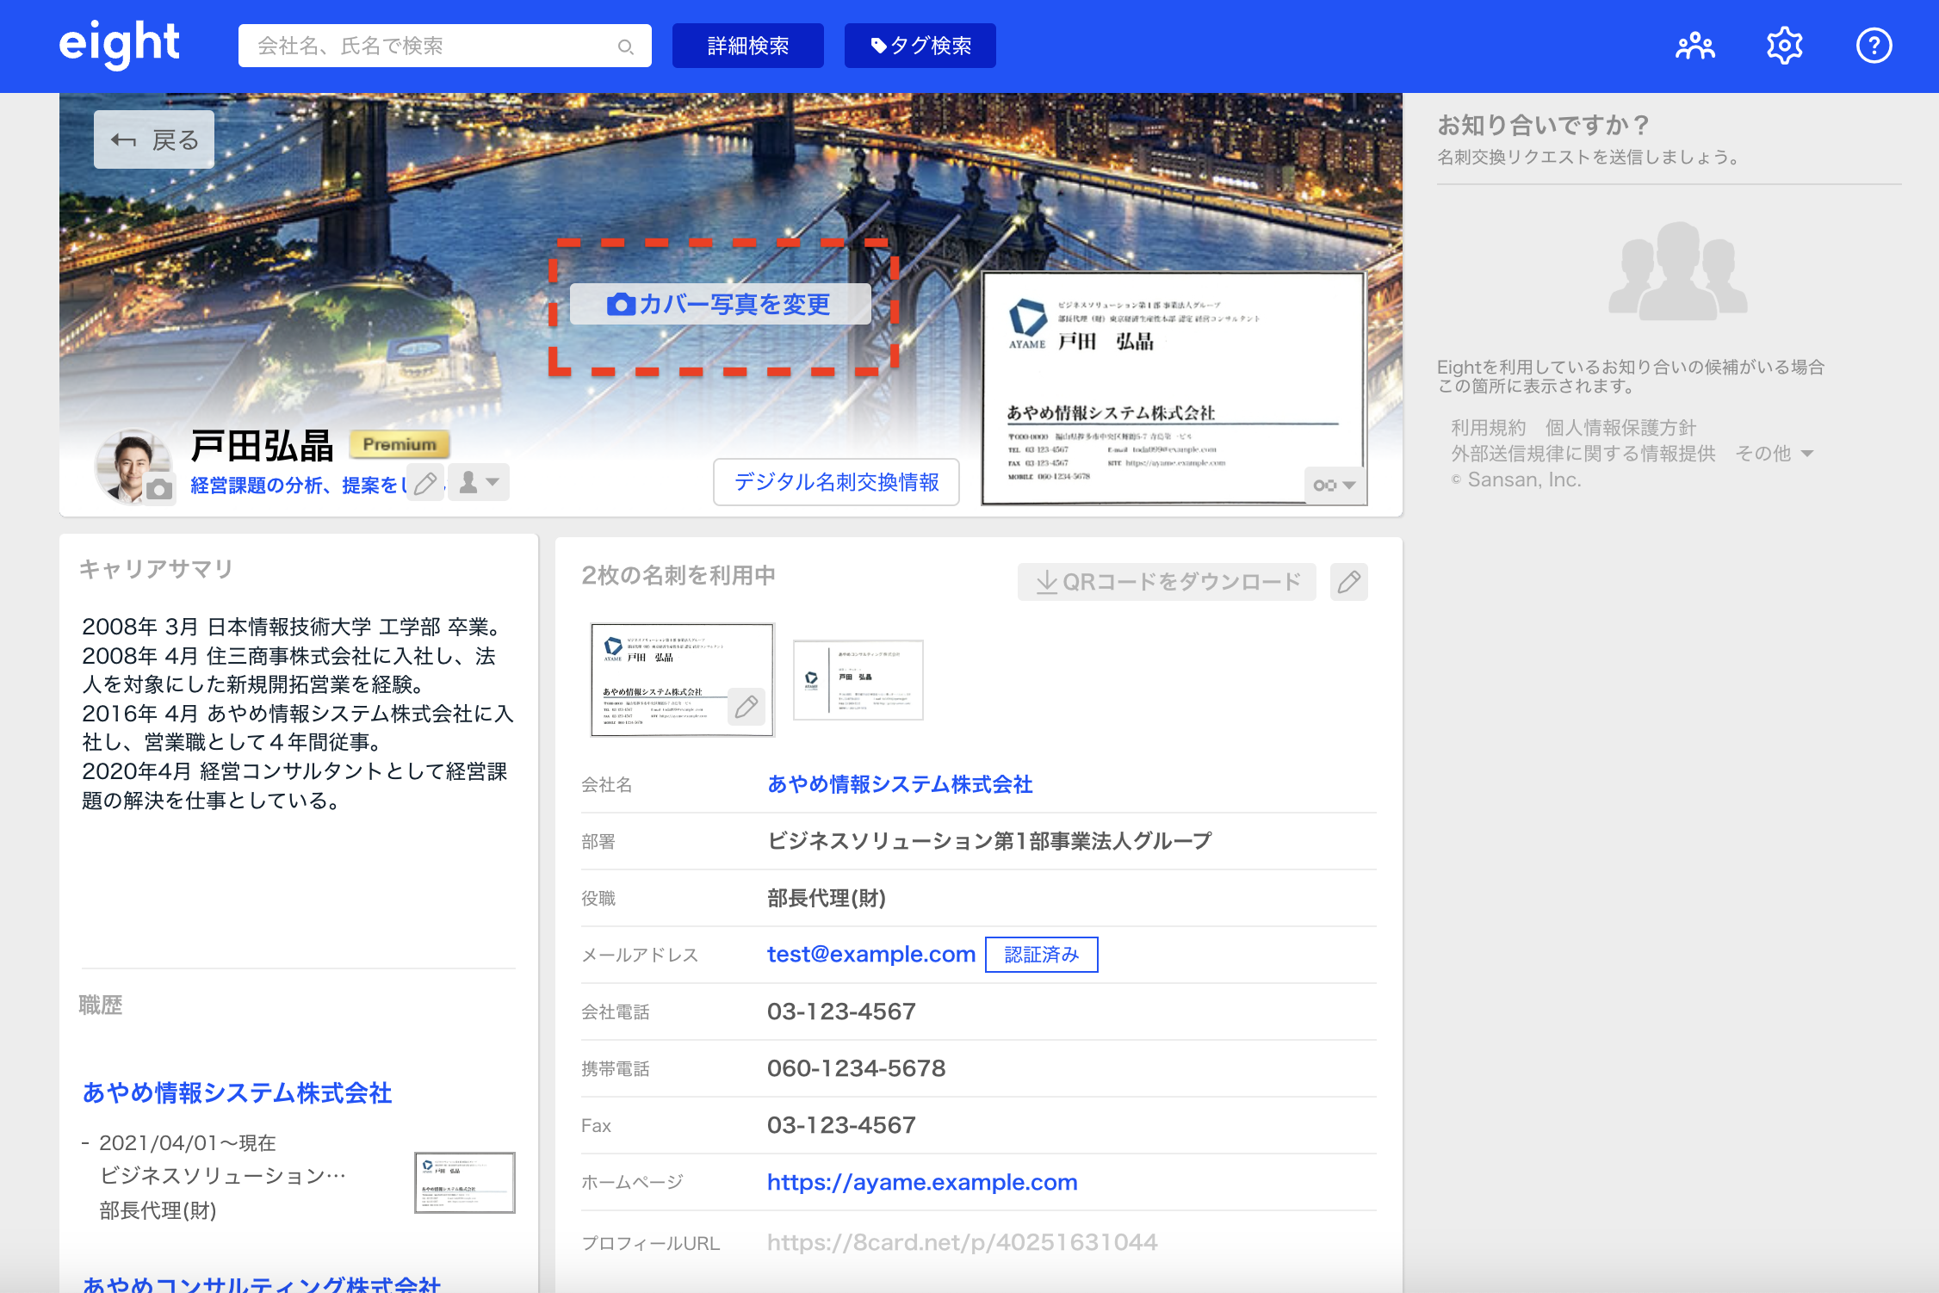Click the search magnifier icon
The image size is (1939, 1293).
626,46
